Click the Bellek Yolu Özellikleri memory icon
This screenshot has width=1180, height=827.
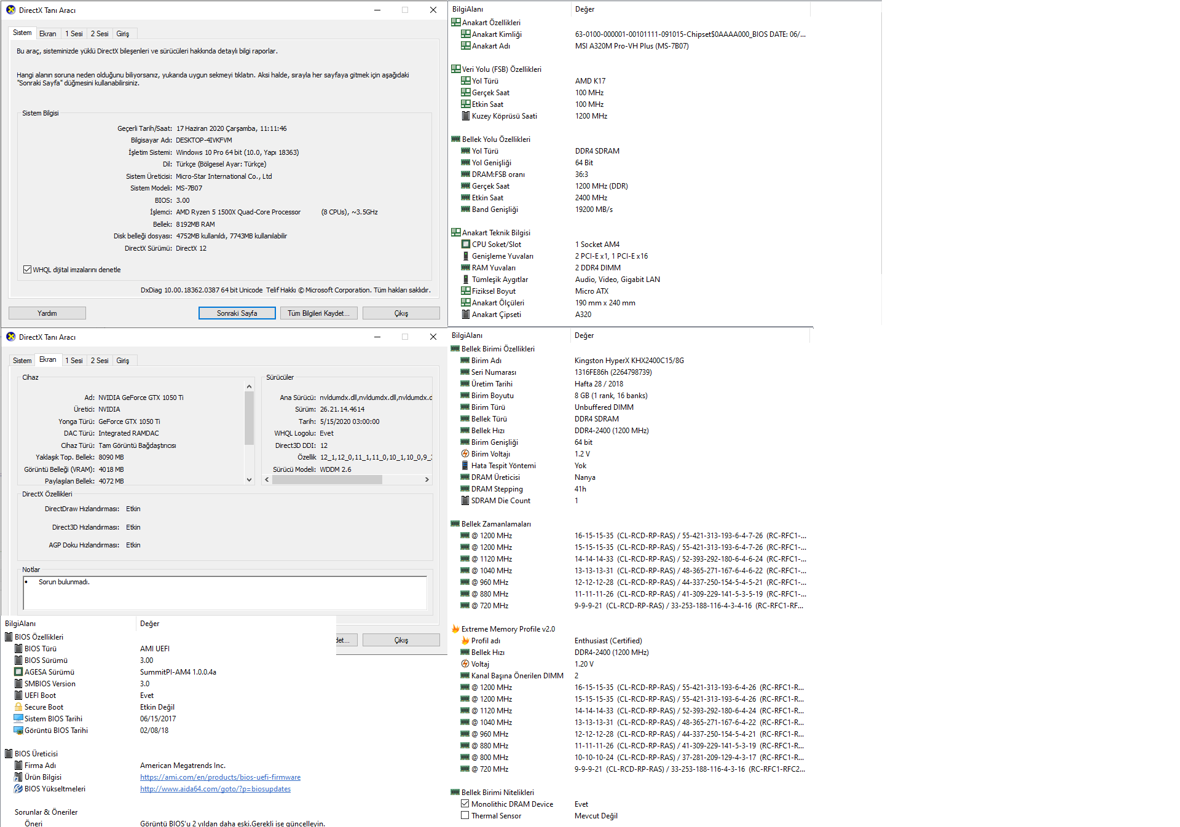tap(455, 139)
